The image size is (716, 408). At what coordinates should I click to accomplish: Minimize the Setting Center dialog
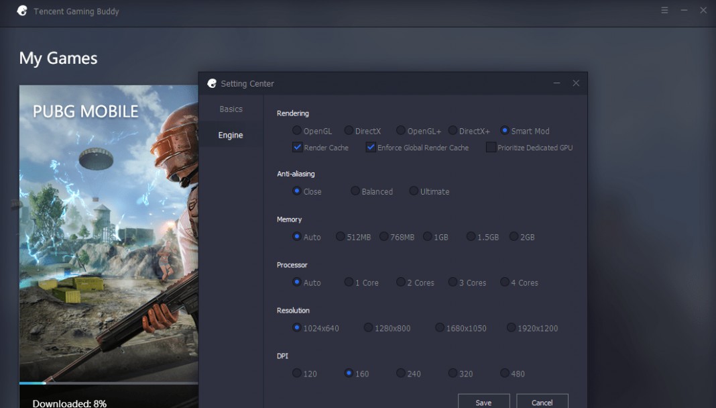[x=556, y=83]
